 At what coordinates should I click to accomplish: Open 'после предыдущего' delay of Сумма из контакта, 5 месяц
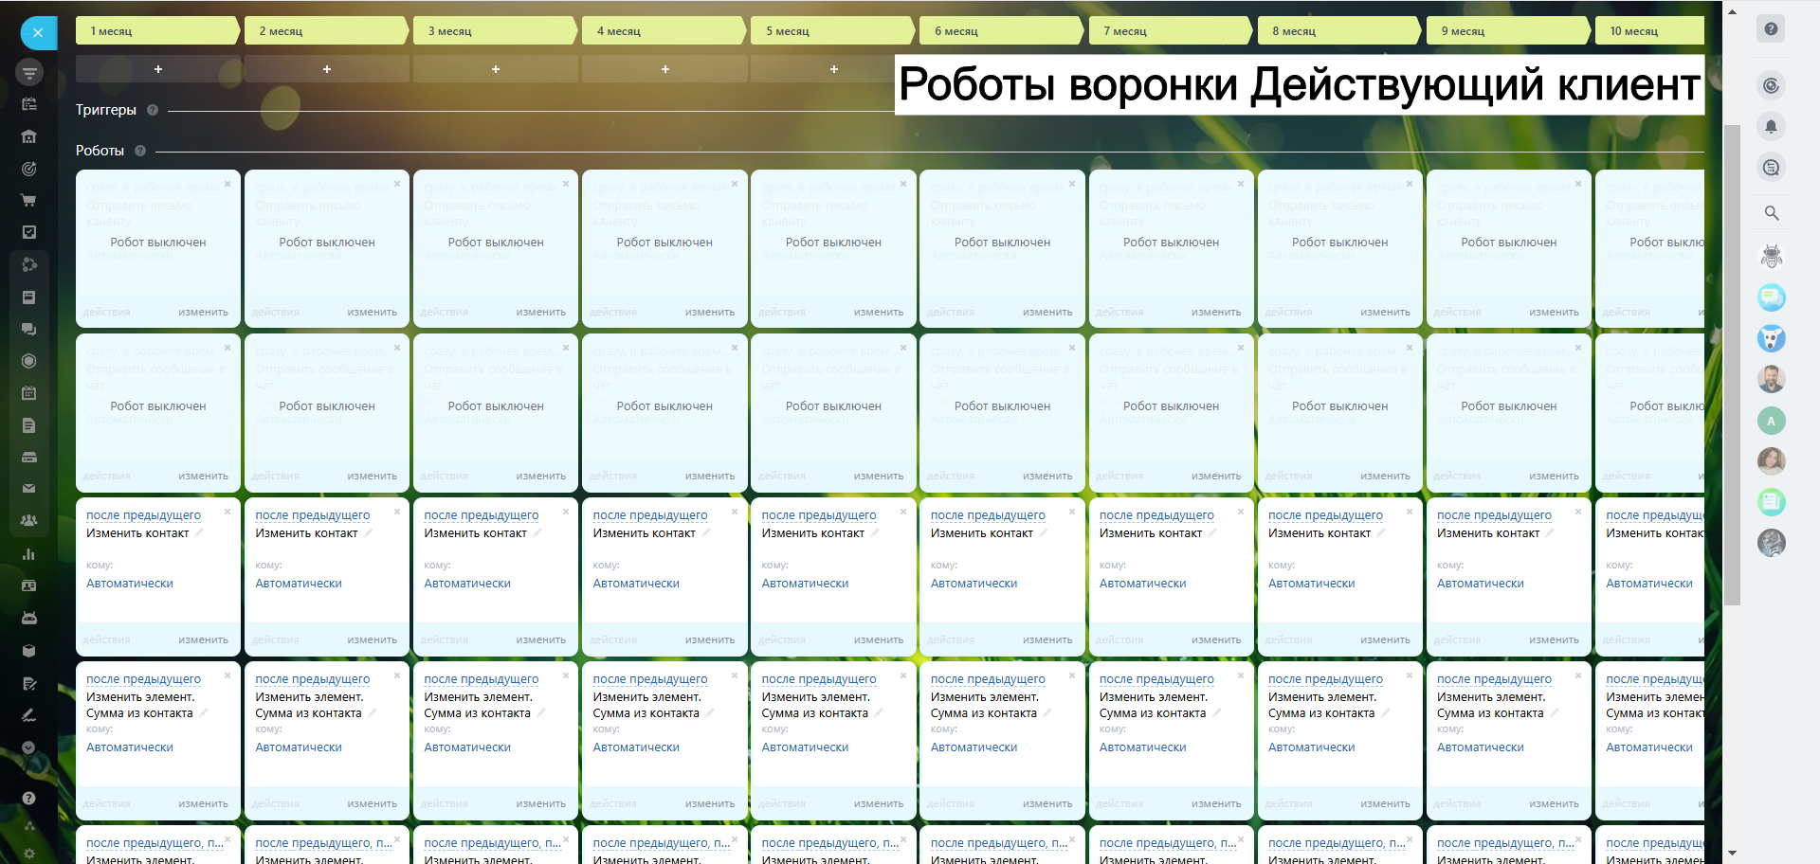coord(818,679)
